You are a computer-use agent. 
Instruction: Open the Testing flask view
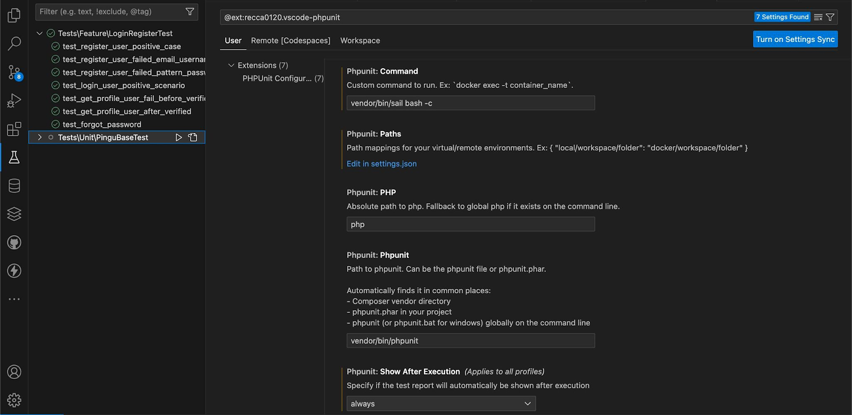(x=14, y=157)
